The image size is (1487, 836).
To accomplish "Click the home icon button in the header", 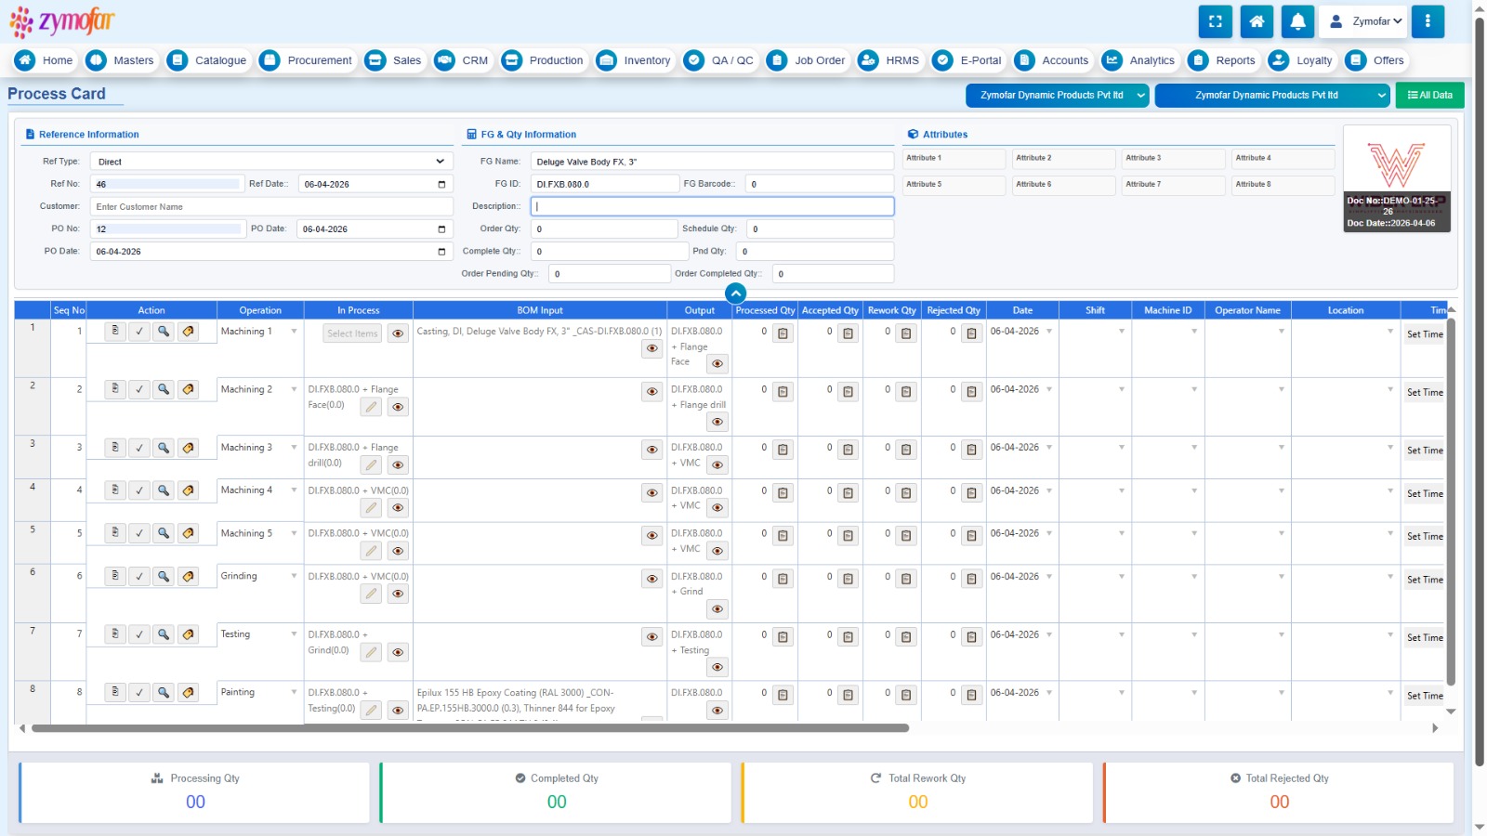I will click(x=1257, y=21).
